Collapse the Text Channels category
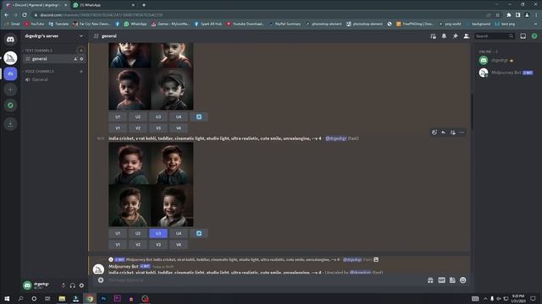 click(x=38, y=51)
